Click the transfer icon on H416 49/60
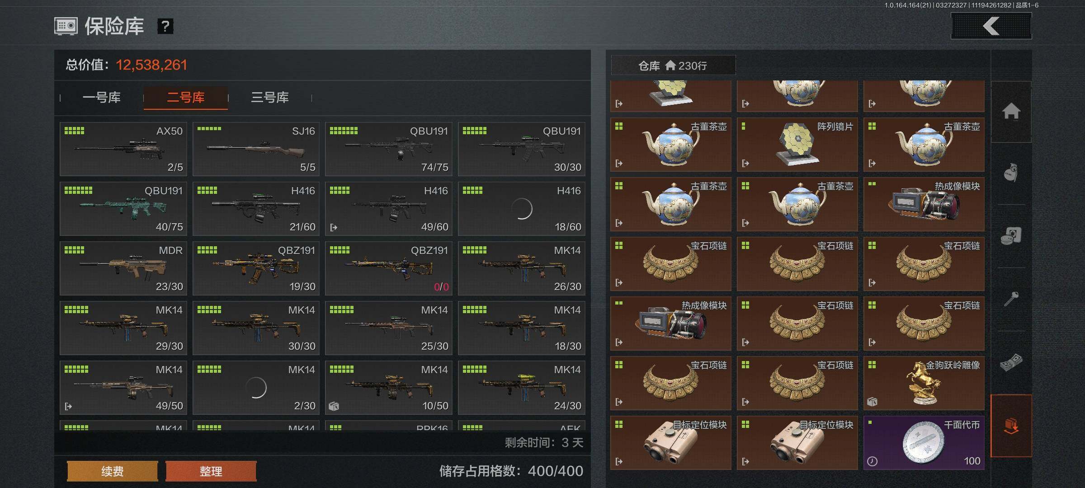 334,227
